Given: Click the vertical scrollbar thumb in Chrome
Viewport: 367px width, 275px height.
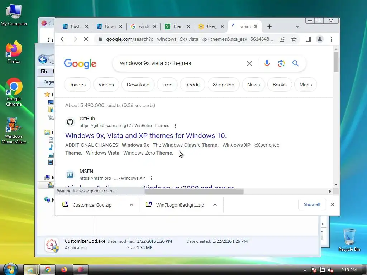Looking at the screenshot, I should point(336,62).
